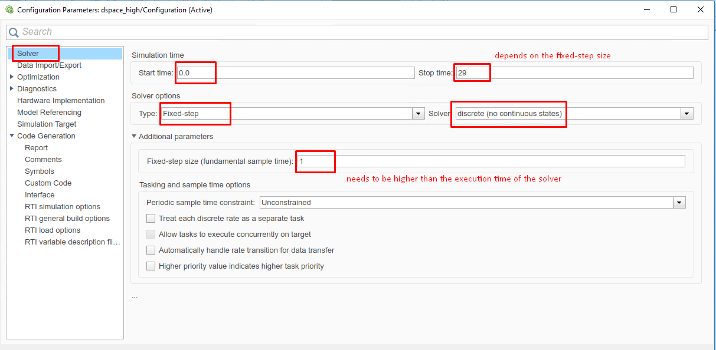Toggle Higher priority value indicates higher task priority

151,266
